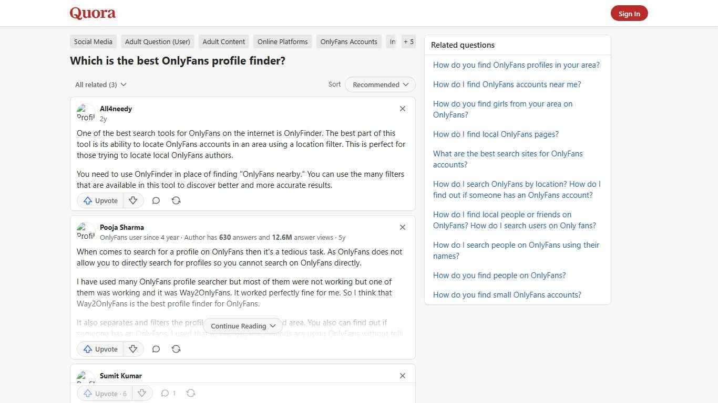This screenshot has height=403, width=718.
Task: Expand the All related (3) filter
Action: pyautogui.click(x=100, y=84)
